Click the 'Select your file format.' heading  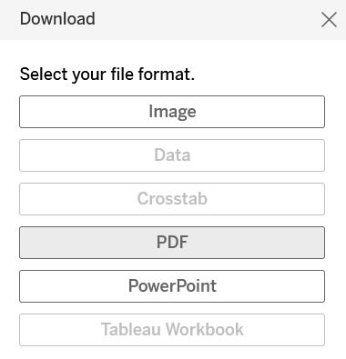(107, 75)
